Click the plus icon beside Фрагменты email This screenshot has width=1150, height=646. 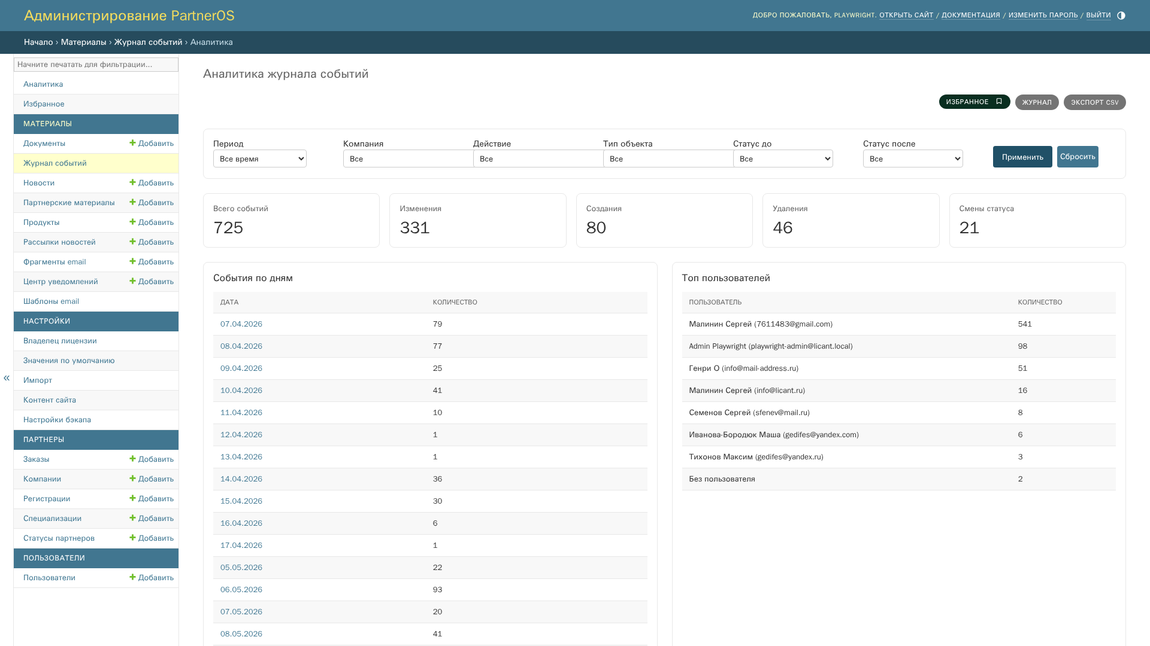(x=132, y=261)
